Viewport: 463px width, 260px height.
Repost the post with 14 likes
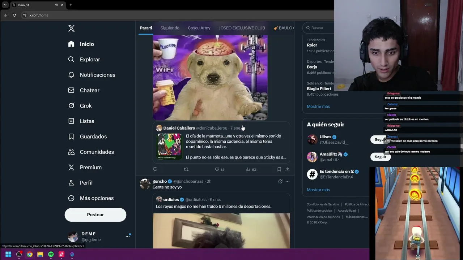click(186, 169)
